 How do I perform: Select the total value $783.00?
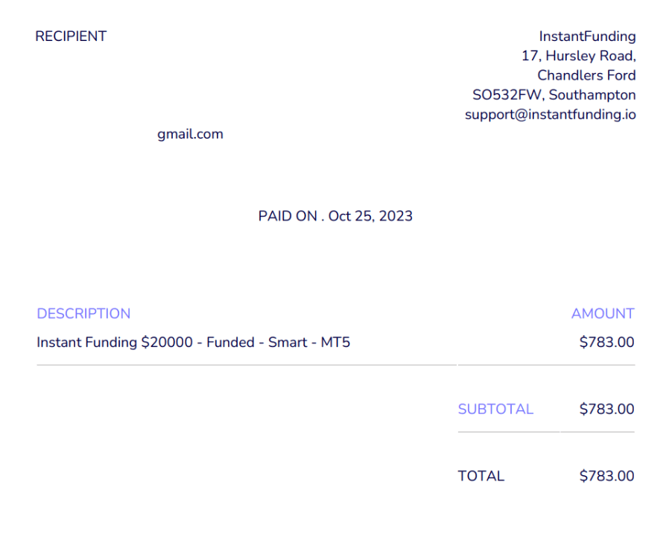pyautogui.click(x=606, y=476)
